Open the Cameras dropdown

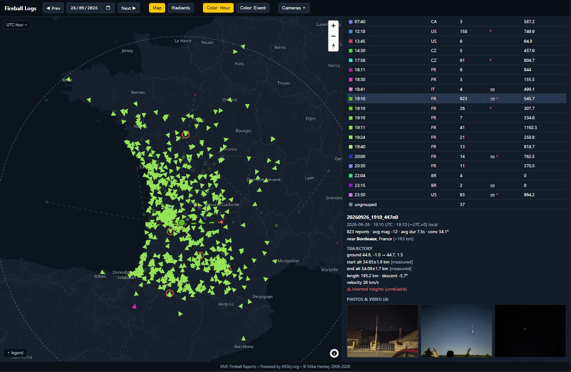pos(294,8)
